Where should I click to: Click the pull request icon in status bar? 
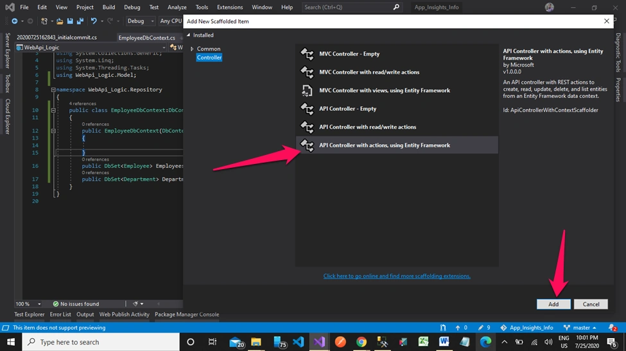click(x=443, y=328)
